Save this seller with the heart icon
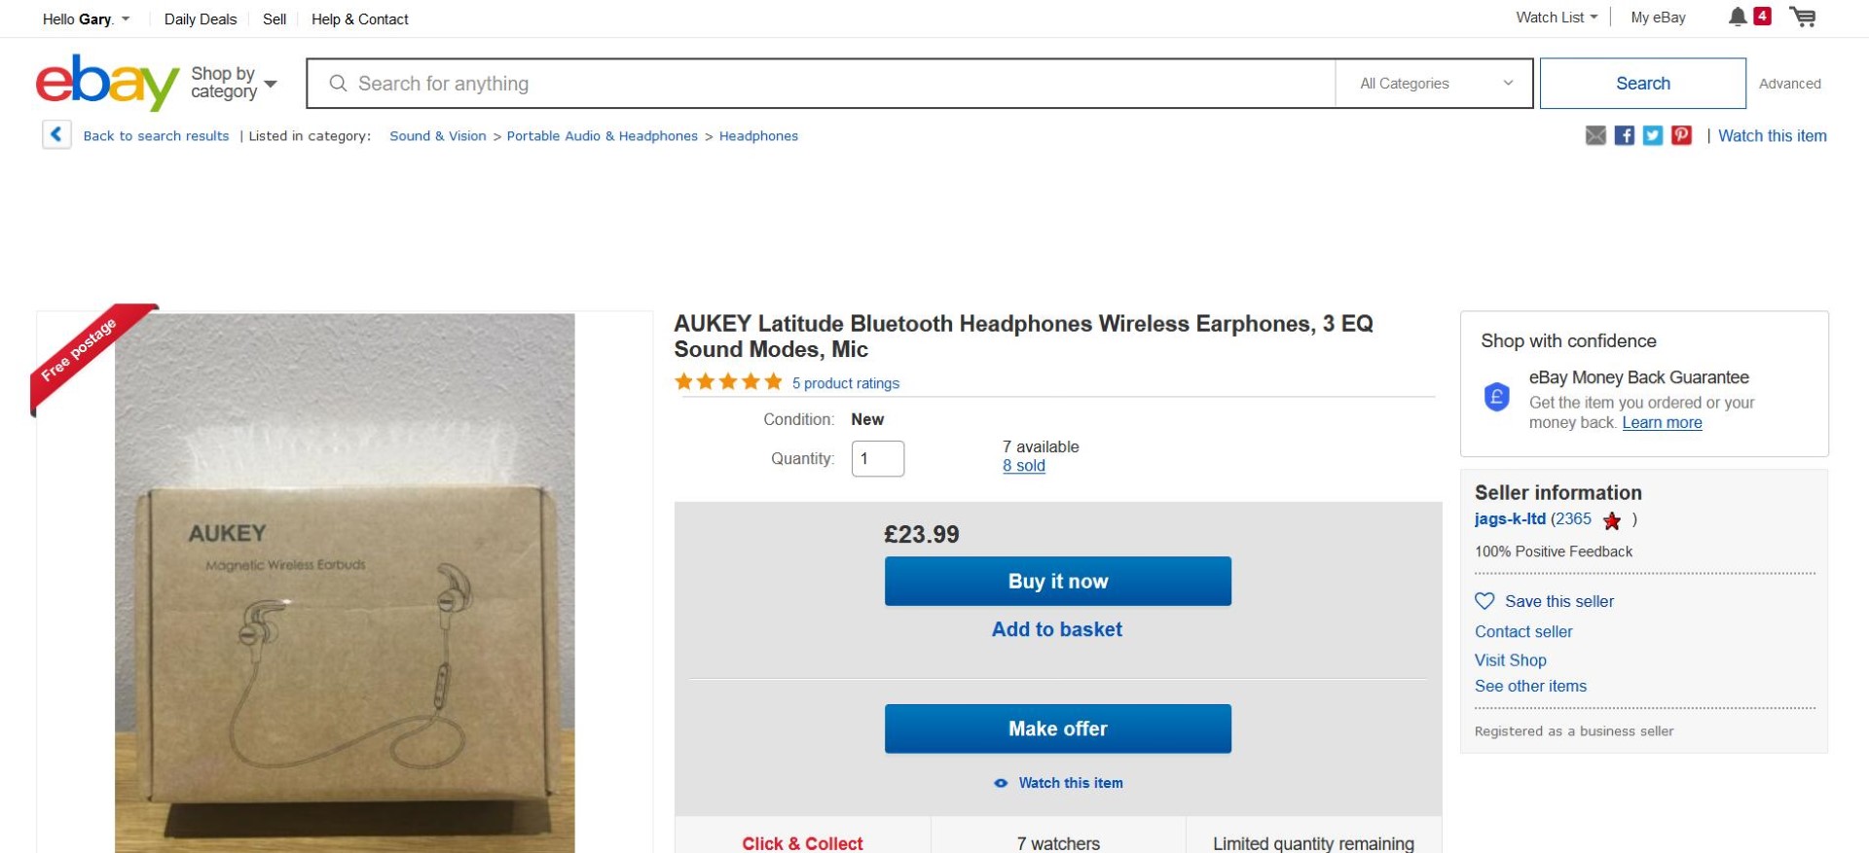This screenshot has width=1869, height=853. [x=1484, y=601]
